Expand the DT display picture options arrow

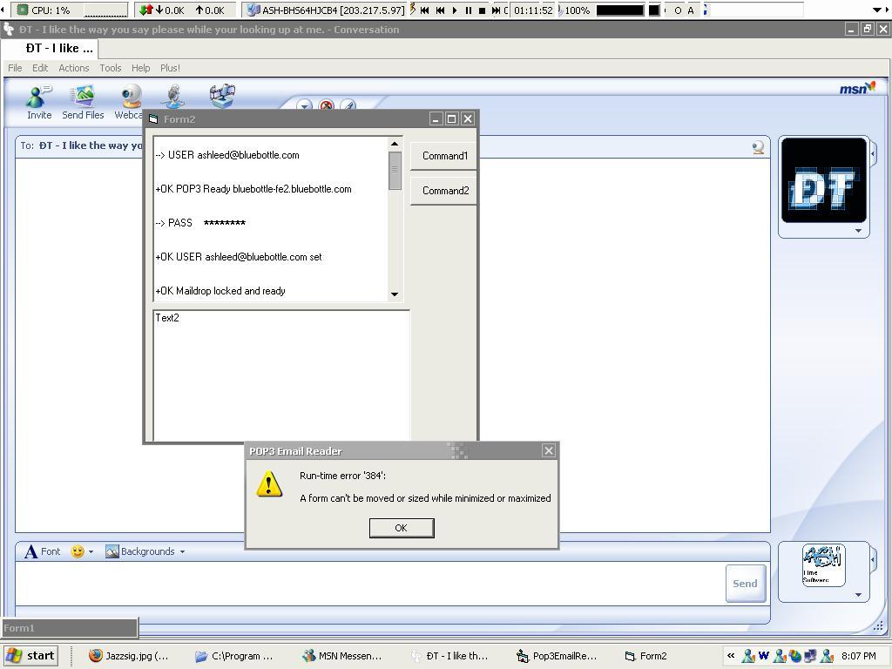pos(858,231)
